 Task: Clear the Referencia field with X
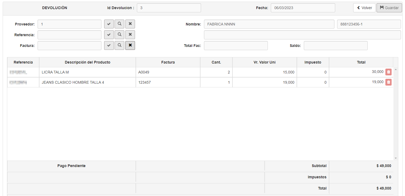[x=130, y=35]
